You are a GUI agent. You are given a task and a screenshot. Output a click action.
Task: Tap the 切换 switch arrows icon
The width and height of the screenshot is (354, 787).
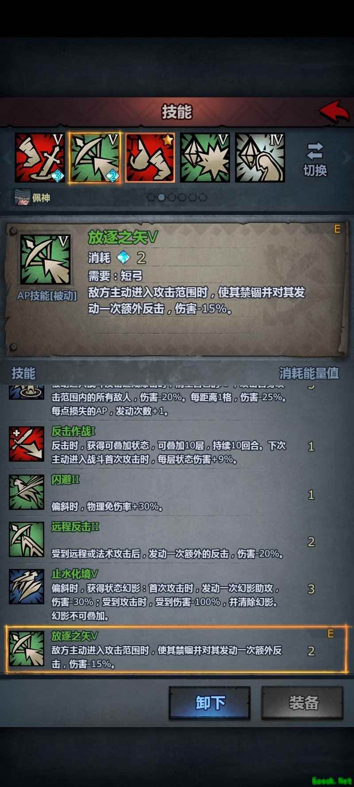(x=315, y=151)
